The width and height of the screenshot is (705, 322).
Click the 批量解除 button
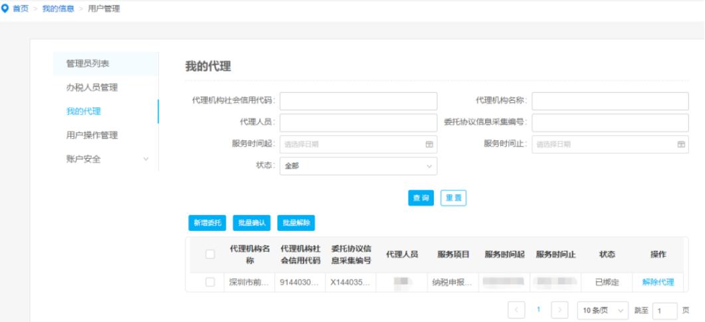tap(296, 223)
